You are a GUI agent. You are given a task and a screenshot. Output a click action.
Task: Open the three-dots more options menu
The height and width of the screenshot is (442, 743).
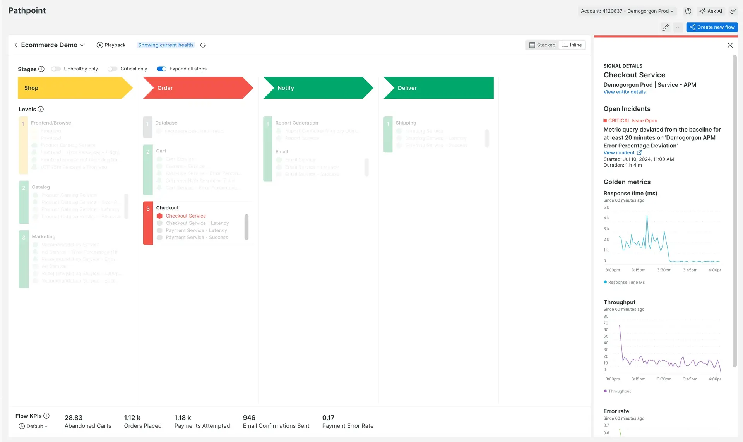(678, 27)
